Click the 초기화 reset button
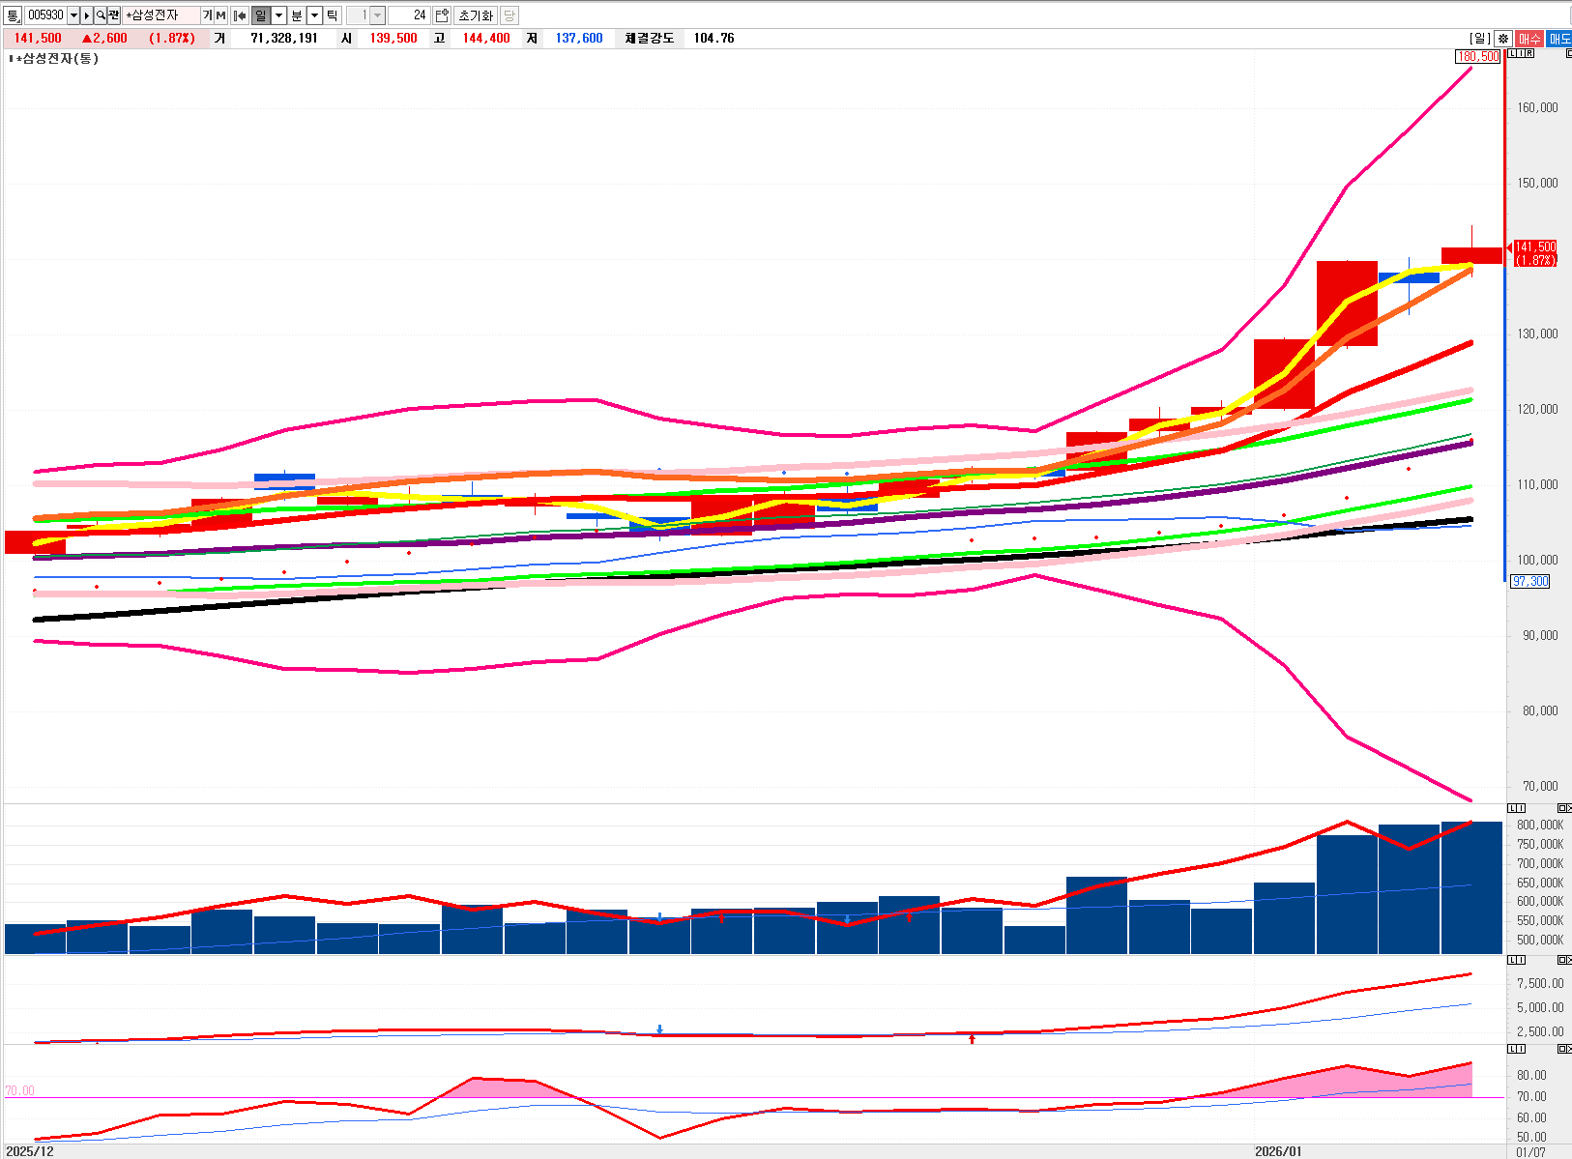Image resolution: width=1572 pixels, height=1159 pixels. pos(475,15)
